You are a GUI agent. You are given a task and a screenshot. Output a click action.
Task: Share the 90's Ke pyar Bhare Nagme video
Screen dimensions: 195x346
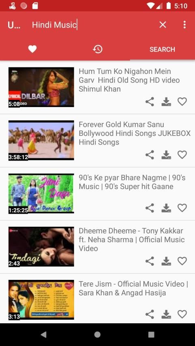click(x=149, y=208)
